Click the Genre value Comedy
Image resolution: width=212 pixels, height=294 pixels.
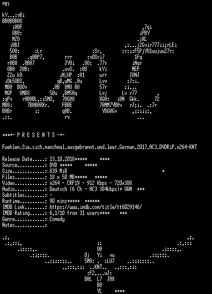click(57, 219)
